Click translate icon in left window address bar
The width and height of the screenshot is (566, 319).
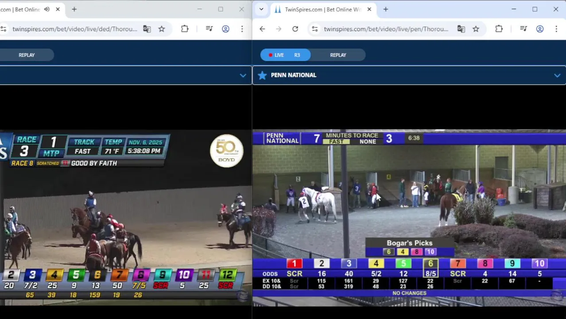click(x=147, y=29)
